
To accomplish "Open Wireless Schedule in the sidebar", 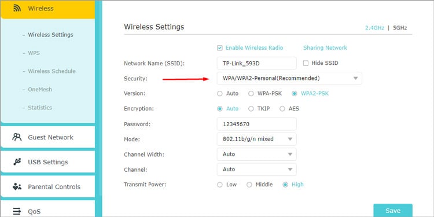I will (52, 71).
